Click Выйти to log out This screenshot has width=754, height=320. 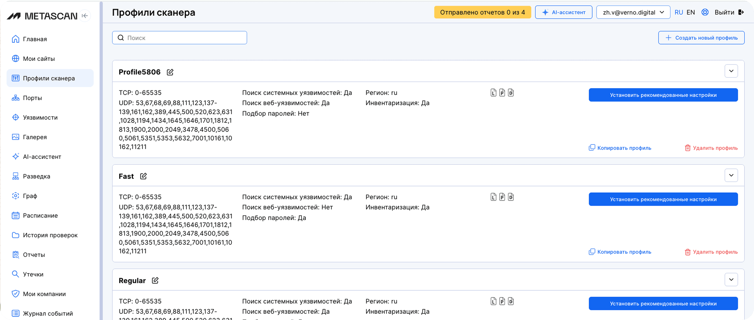point(729,12)
